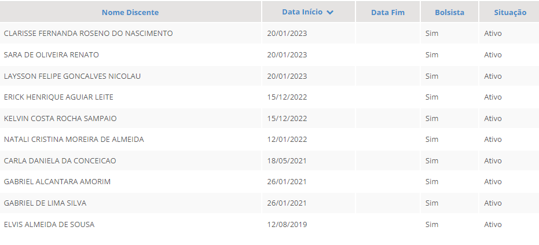Sort table by Nome Discente column
The height and width of the screenshot is (245, 539).
coord(130,13)
